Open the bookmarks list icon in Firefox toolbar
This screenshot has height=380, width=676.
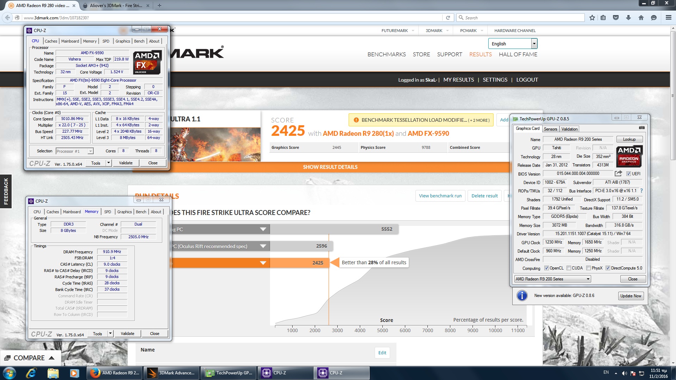603,18
